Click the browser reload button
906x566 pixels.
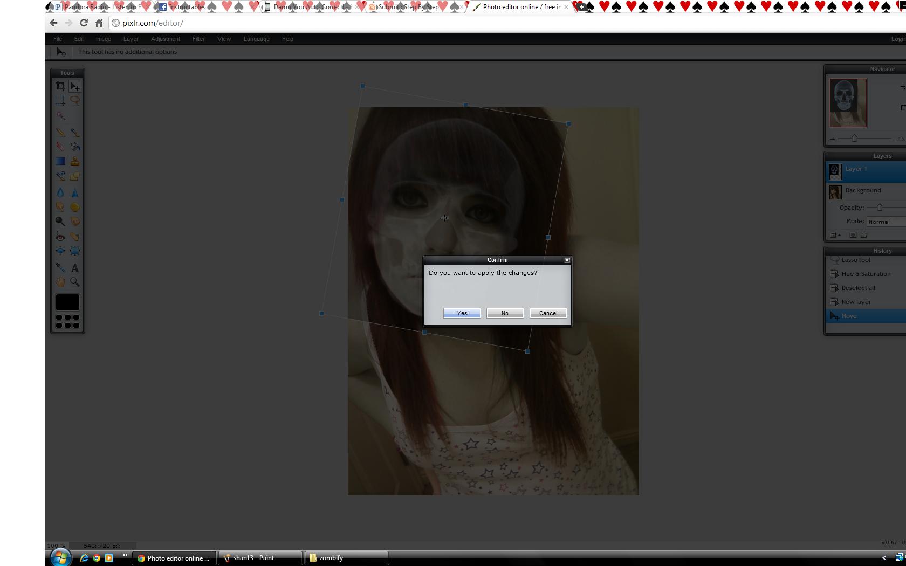[x=84, y=23]
